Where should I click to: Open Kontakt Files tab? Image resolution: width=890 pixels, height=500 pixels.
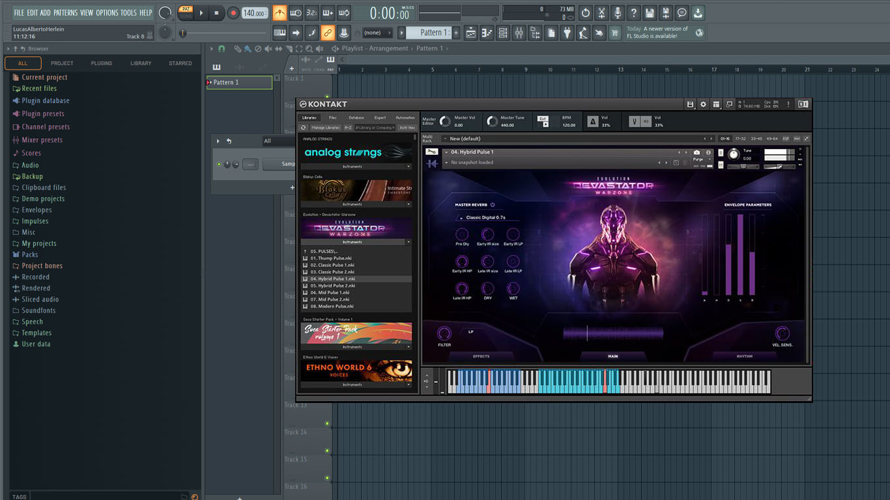click(332, 118)
